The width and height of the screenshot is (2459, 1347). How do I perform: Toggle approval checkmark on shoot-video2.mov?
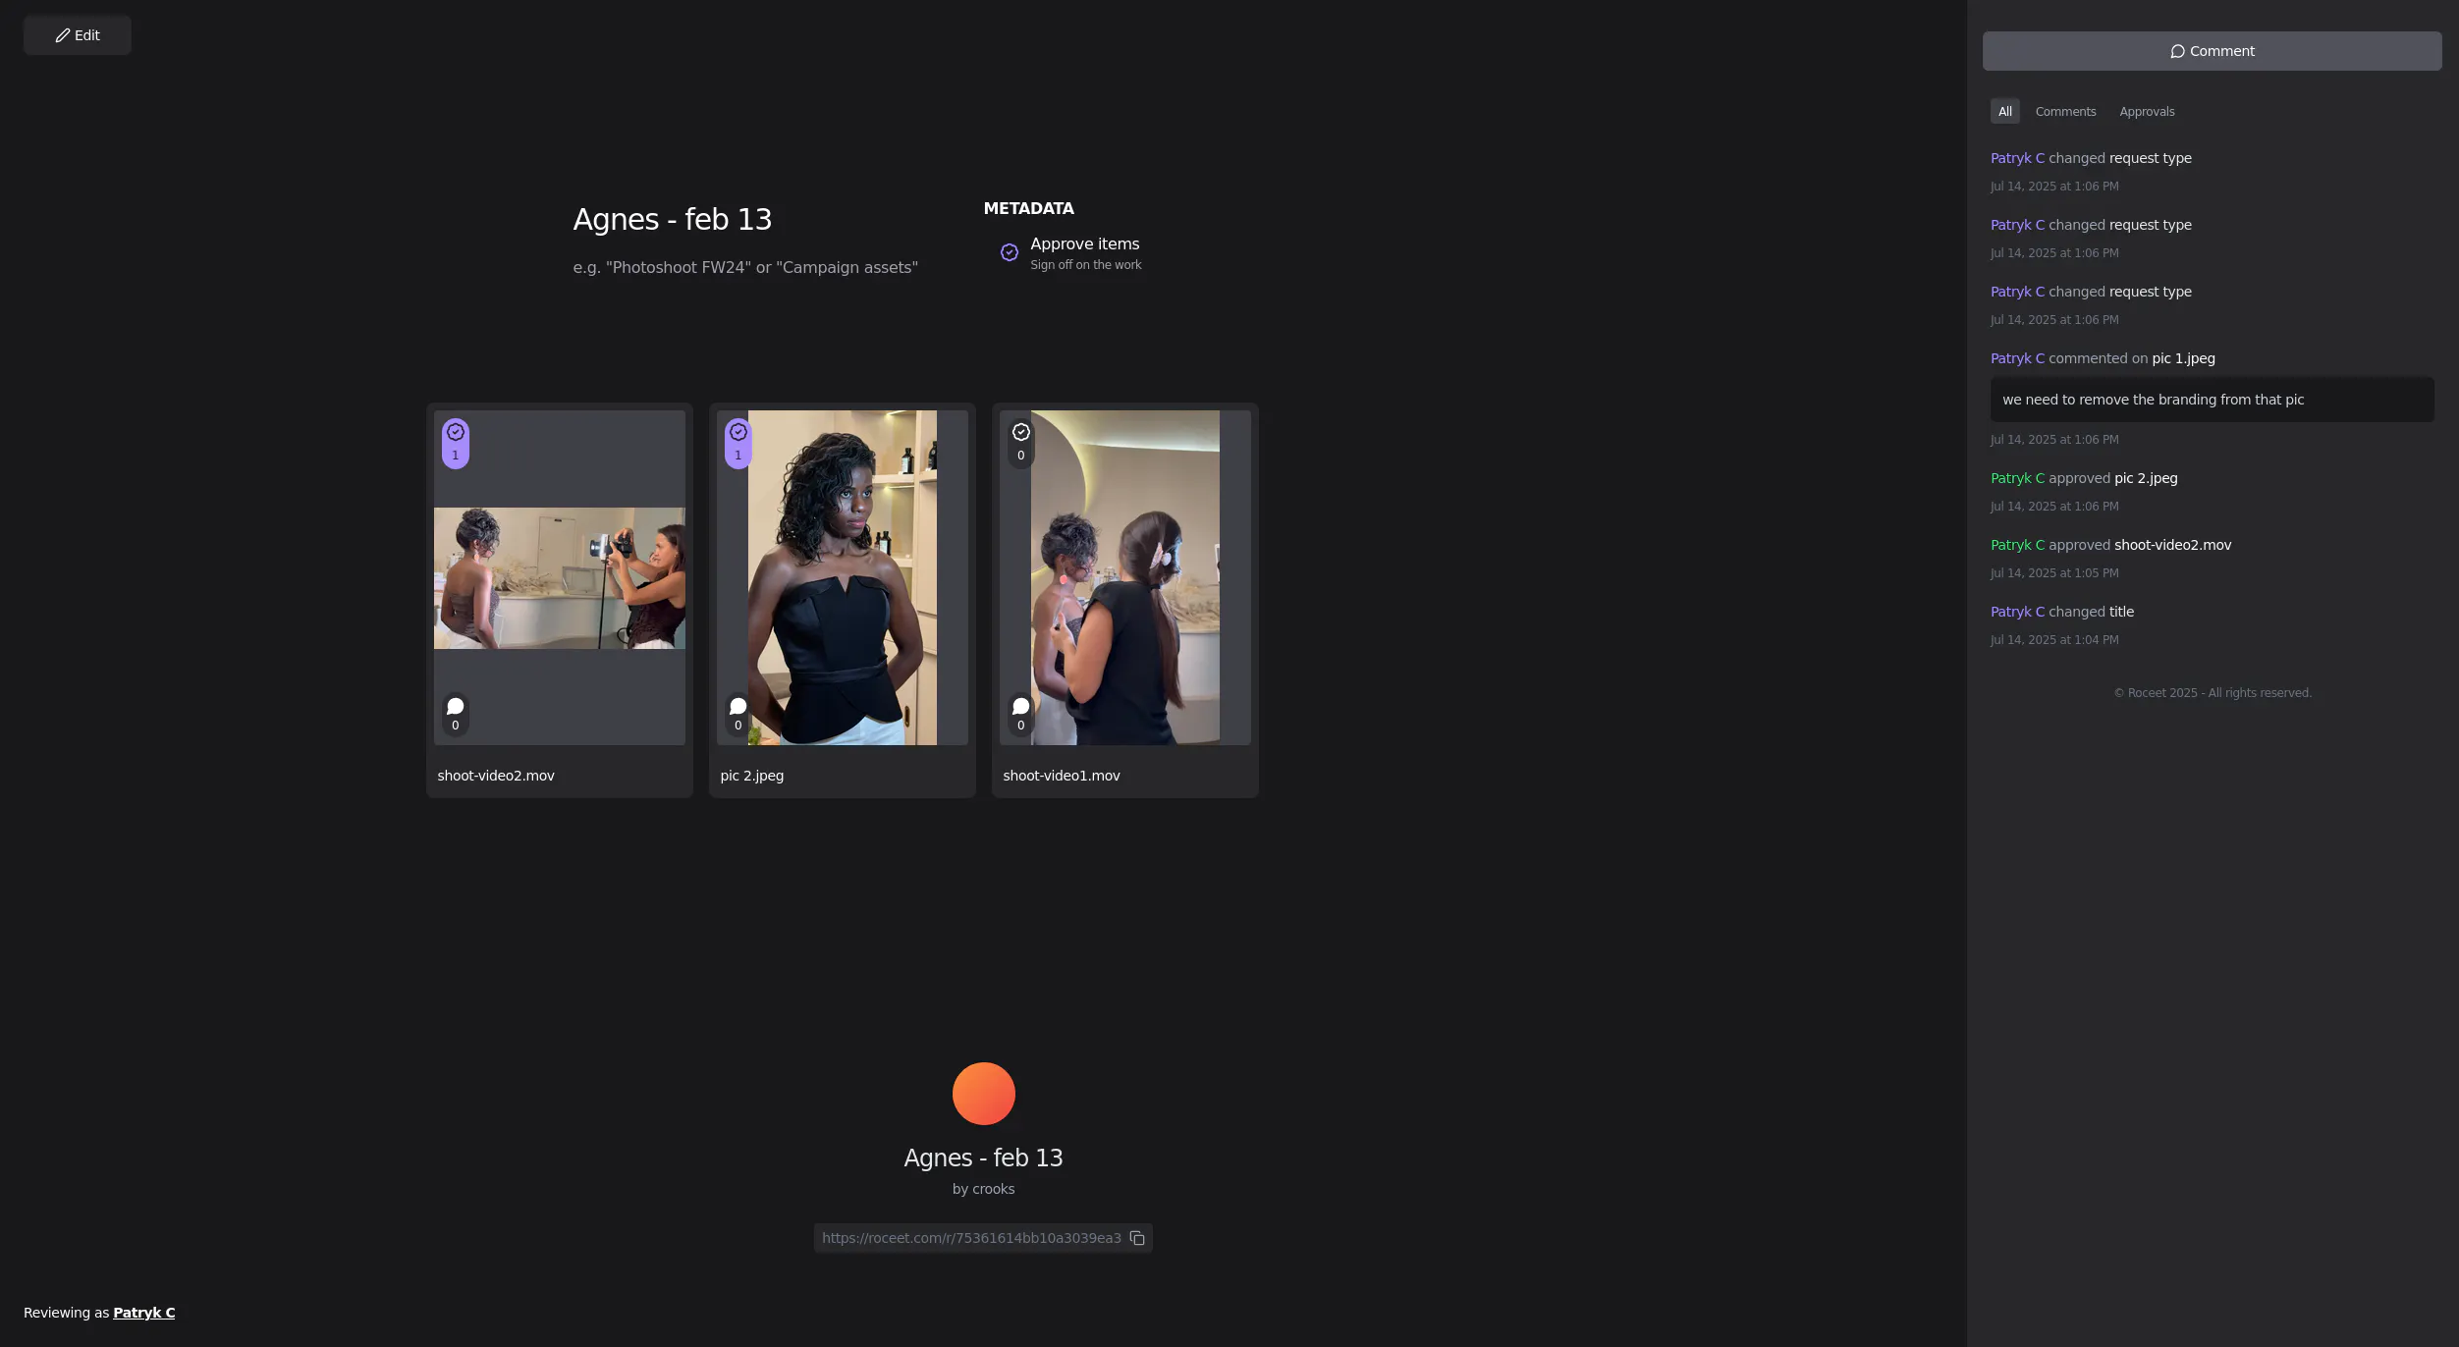[x=455, y=443]
